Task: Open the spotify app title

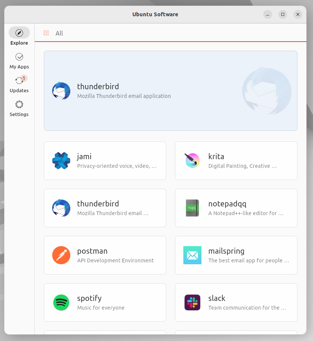Action: click(x=89, y=298)
